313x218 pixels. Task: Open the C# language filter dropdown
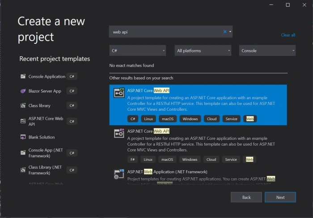[138, 50]
